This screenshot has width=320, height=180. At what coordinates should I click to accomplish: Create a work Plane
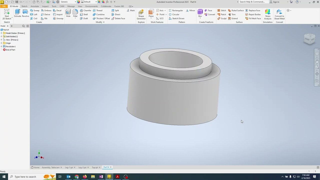click(x=151, y=13)
